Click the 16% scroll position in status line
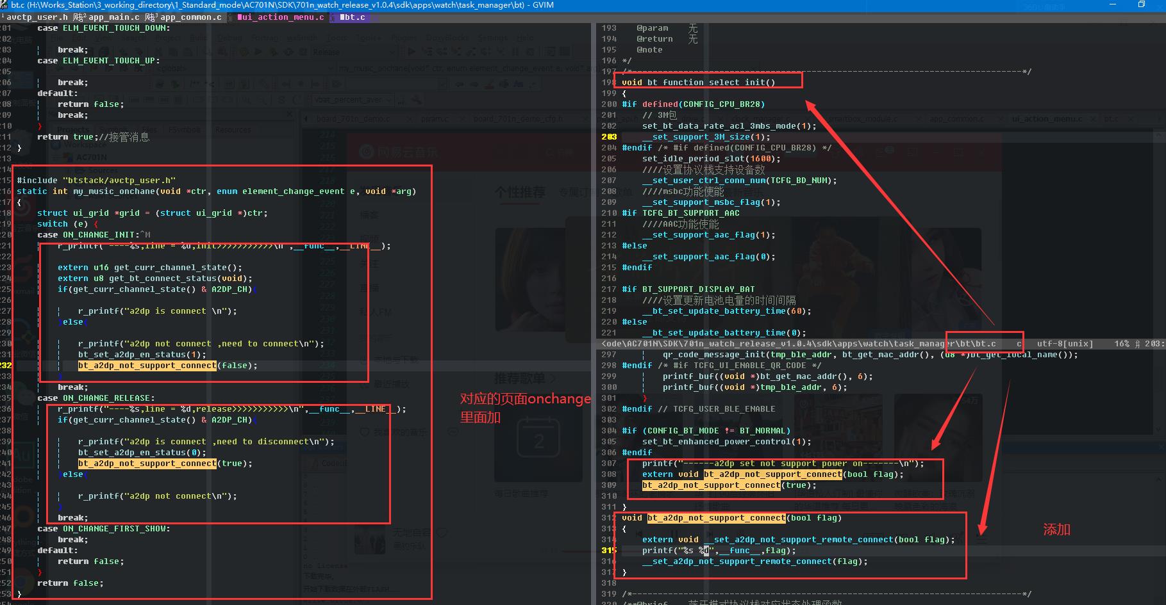Image resolution: width=1166 pixels, height=605 pixels. (x=1122, y=344)
